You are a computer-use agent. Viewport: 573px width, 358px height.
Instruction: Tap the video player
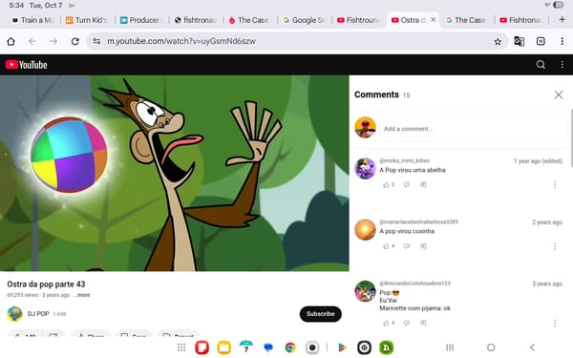pyautogui.click(x=175, y=173)
